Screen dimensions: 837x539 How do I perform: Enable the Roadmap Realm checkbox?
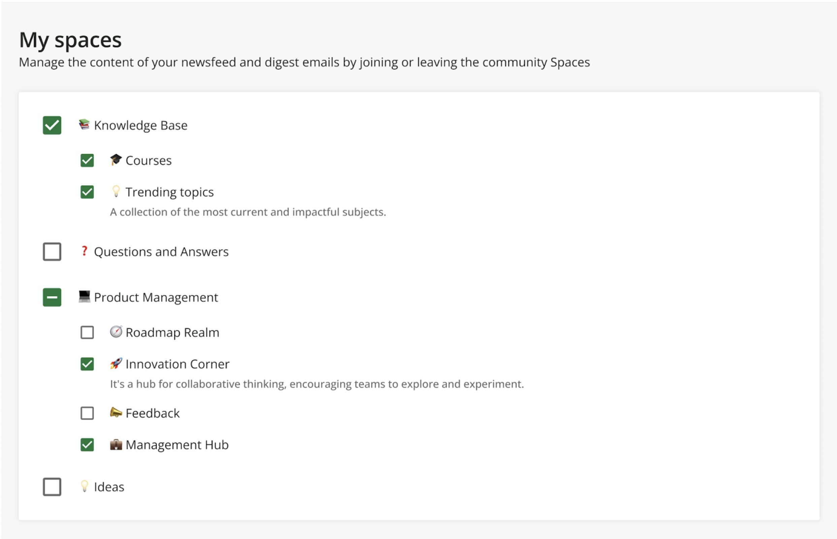(x=87, y=332)
